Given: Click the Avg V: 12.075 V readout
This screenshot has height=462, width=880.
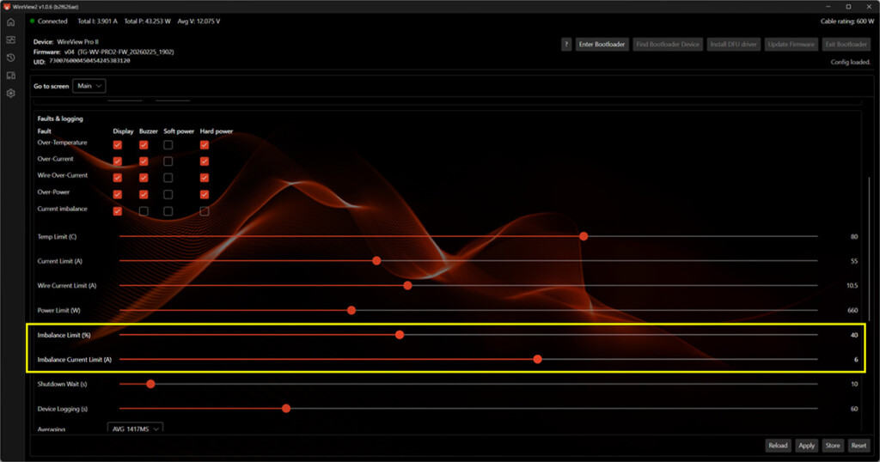Looking at the screenshot, I should [199, 21].
